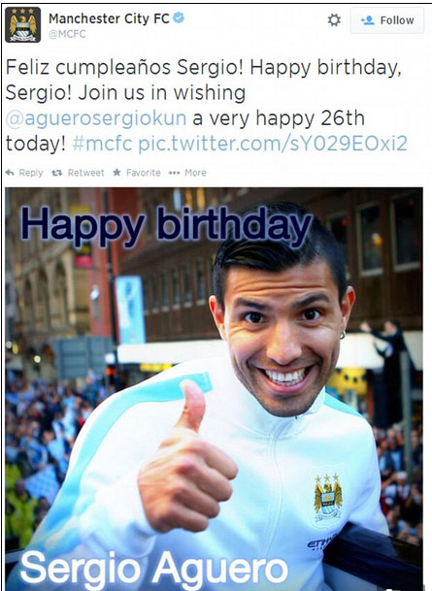Click the Retweet text label
This screenshot has width=432, height=591.
click(85, 173)
